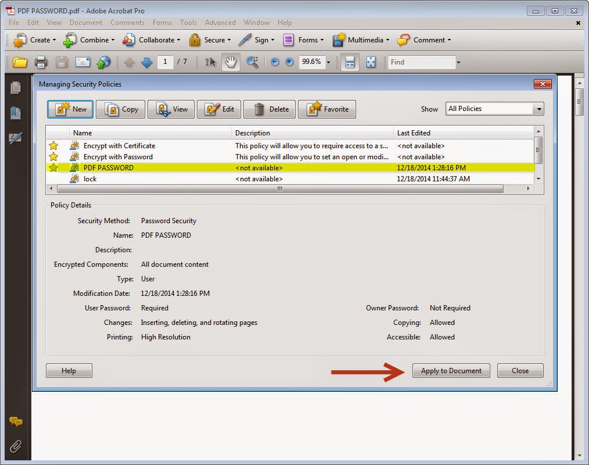The height and width of the screenshot is (465, 589).
Task: Open the Pages navigation panel
Action: click(x=16, y=88)
